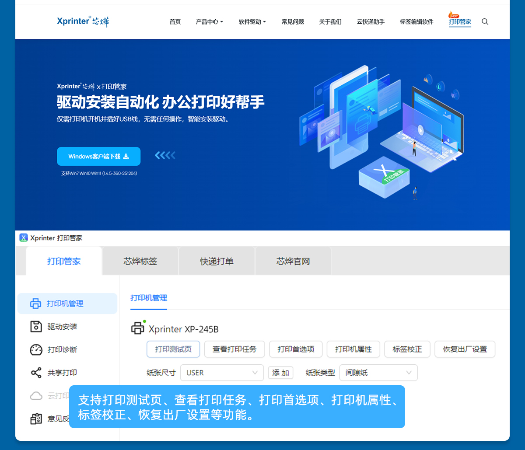Image resolution: width=525 pixels, height=450 pixels.
Task: Click the 添加 paper size button
Action: click(280, 373)
